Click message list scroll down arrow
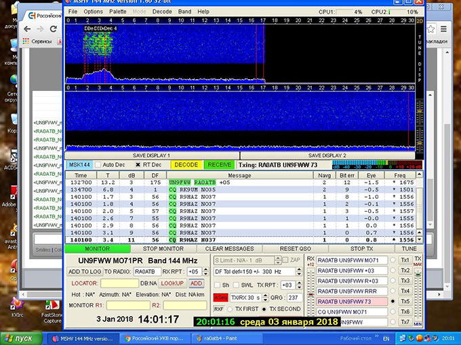 tap(420, 239)
